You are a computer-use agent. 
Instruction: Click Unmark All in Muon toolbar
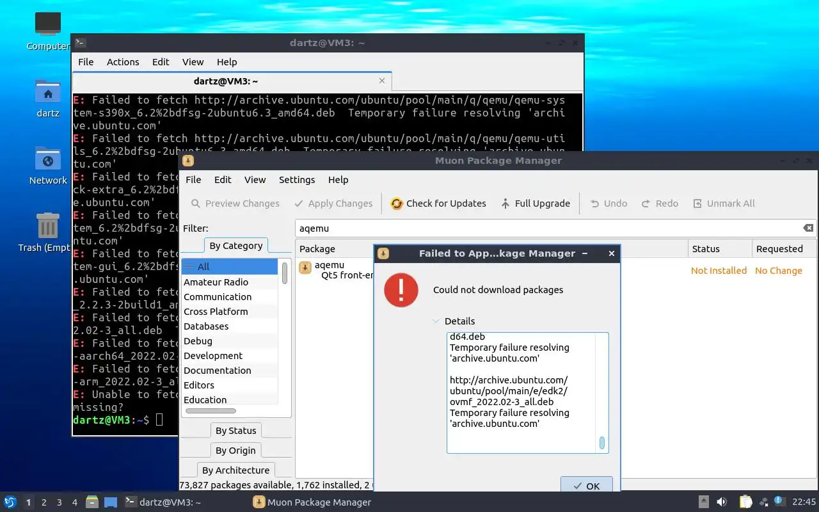724,204
